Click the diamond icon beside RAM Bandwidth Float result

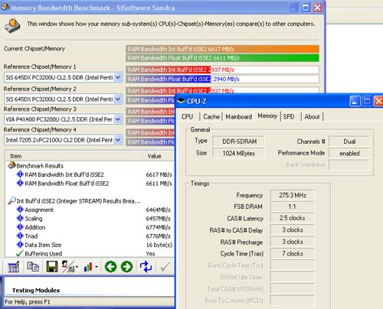coord(20,183)
